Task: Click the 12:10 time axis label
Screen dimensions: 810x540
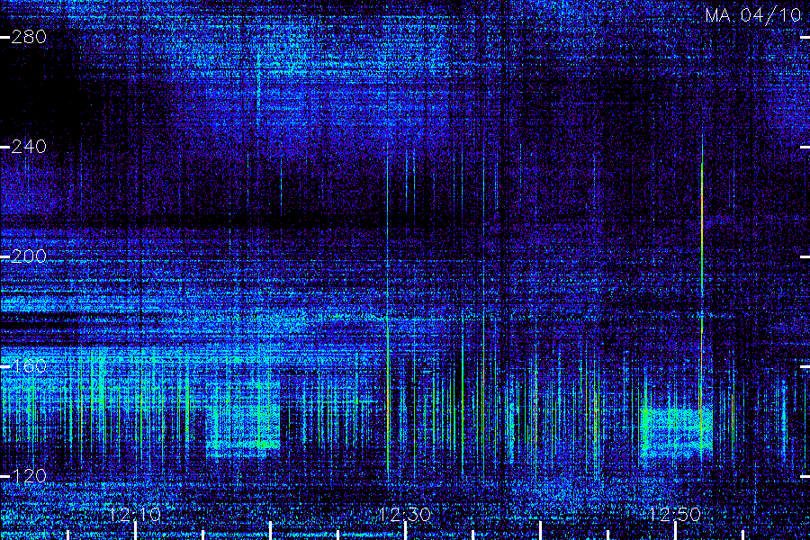Action: (x=135, y=514)
